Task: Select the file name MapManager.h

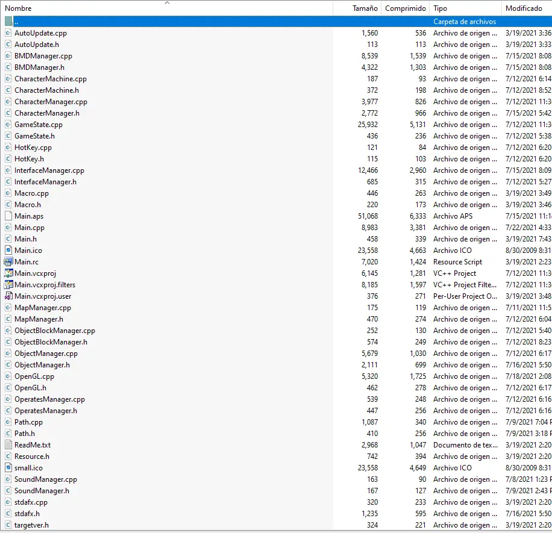Action: point(39,319)
